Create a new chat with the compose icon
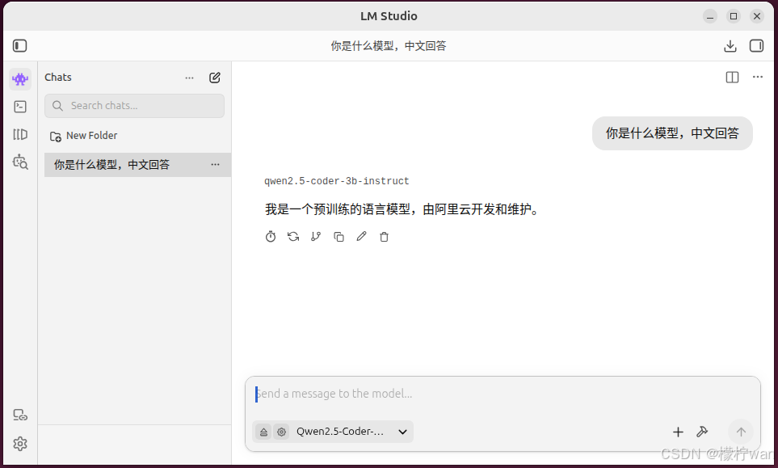The height and width of the screenshot is (468, 778). [x=214, y=78]
